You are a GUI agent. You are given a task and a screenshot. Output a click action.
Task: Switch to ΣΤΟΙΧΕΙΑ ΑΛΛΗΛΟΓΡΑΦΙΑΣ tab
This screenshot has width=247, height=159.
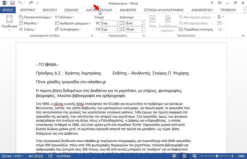pos(164,10)
